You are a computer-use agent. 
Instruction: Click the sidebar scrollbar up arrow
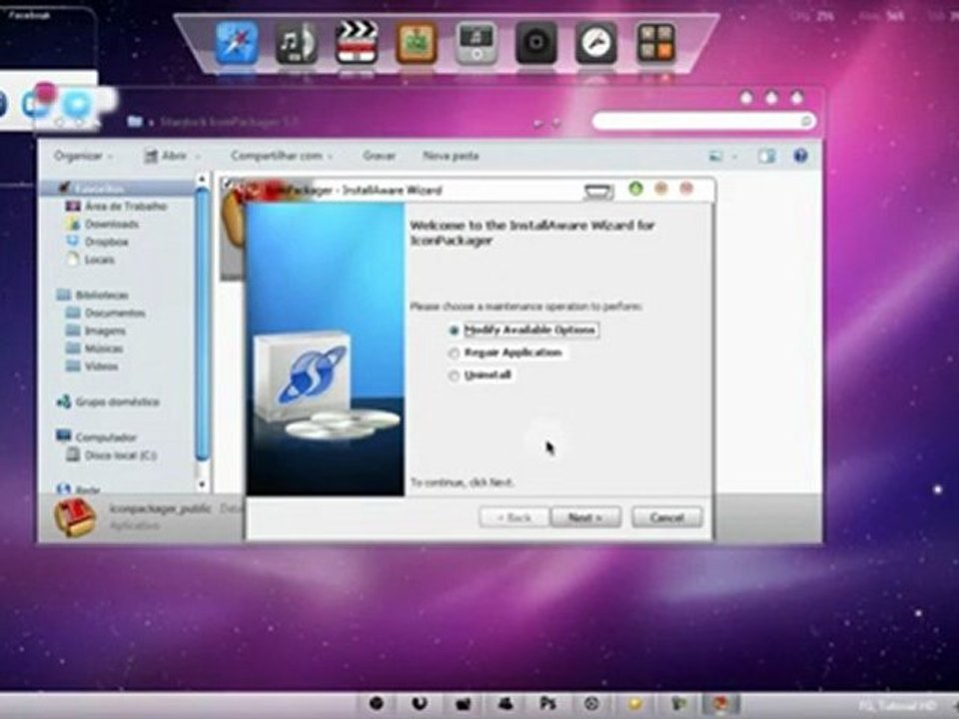click(x=203, y=179)
